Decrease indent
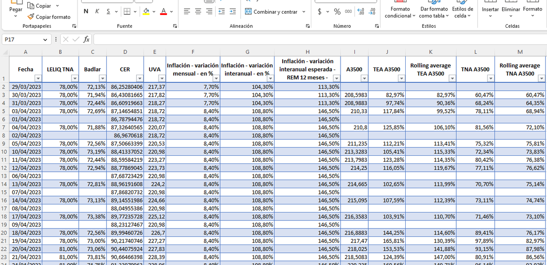 coord(222,11)
